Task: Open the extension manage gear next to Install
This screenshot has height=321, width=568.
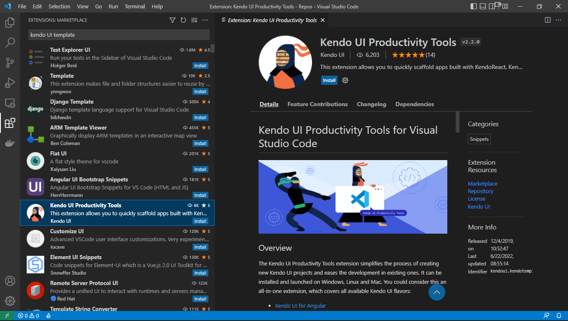Action: (345, 80)
